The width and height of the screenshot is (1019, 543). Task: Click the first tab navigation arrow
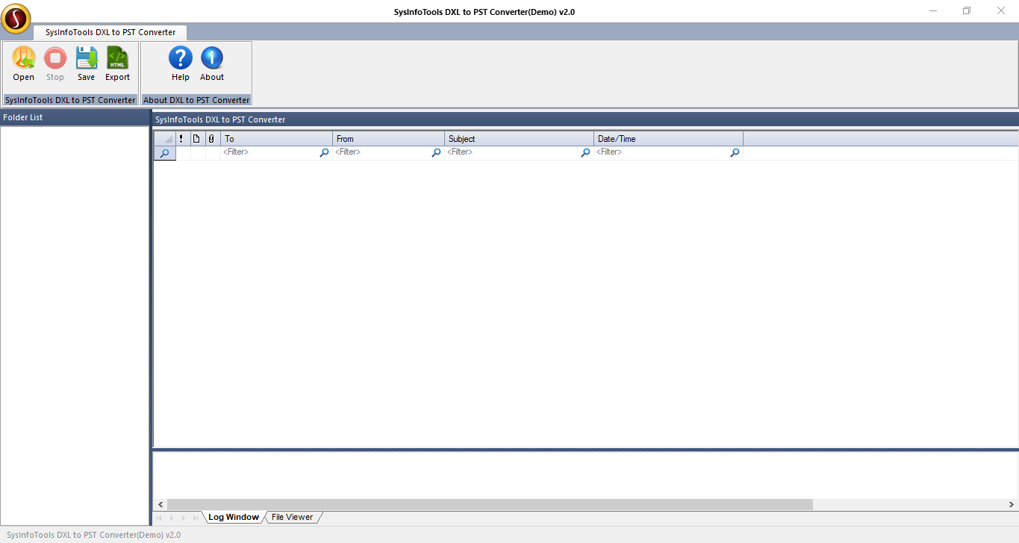[x=158, y=518]
